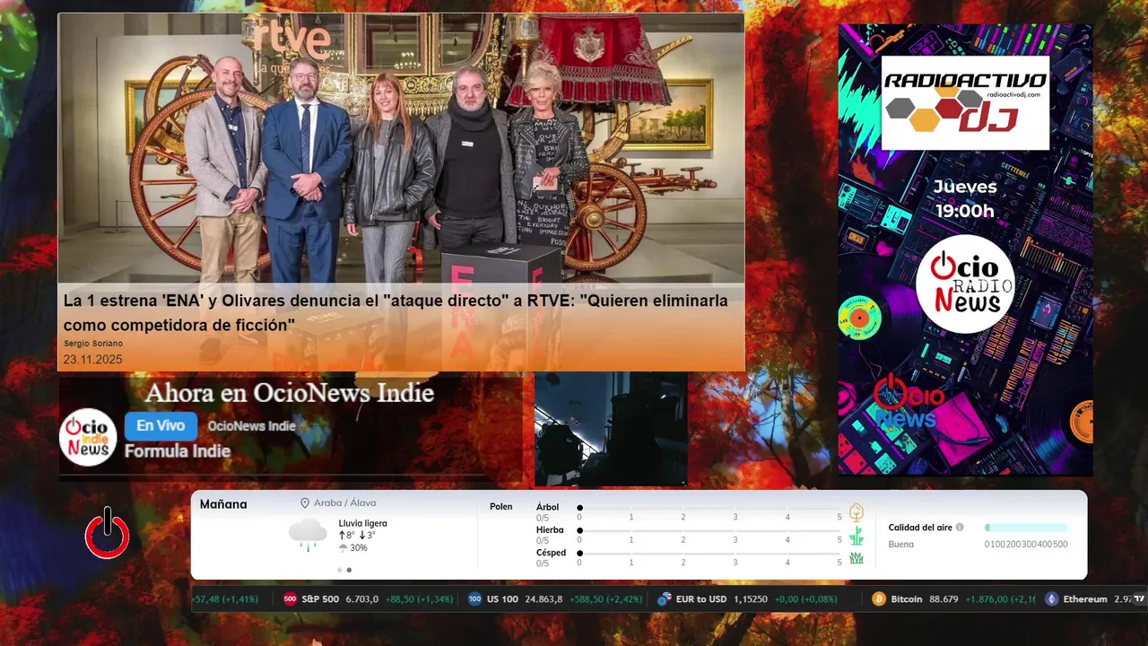The height and width of the screenshot is (646, 1148).
Task: Click the Mañana forecast heading
Action: pyautogui.click(x=223, y=504)
